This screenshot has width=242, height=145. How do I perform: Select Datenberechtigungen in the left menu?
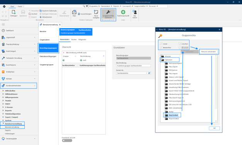[x=48, y=56]
